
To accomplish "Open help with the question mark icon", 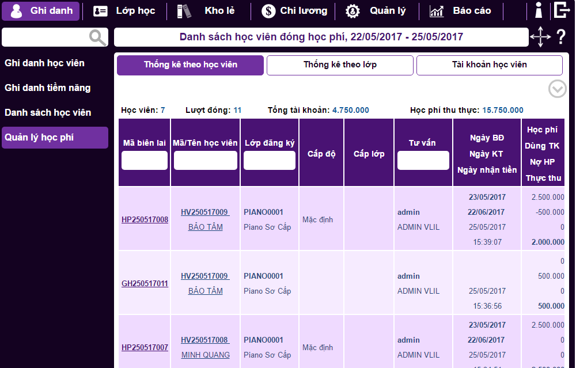I will [561, 37].
